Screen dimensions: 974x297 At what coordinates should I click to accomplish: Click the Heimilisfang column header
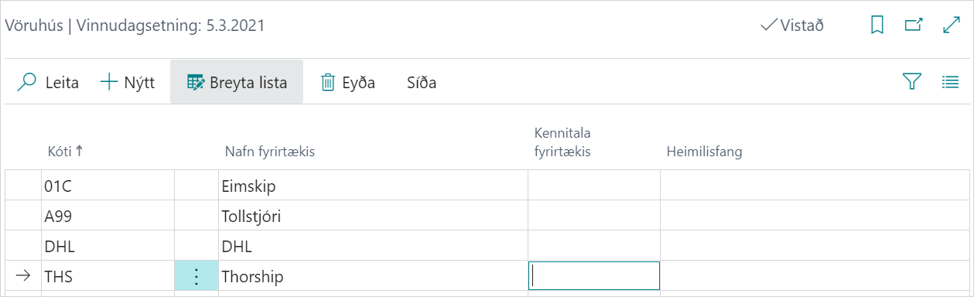click(x=704, y=152)
